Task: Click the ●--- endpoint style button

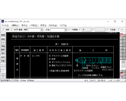Action: (86, 30)
